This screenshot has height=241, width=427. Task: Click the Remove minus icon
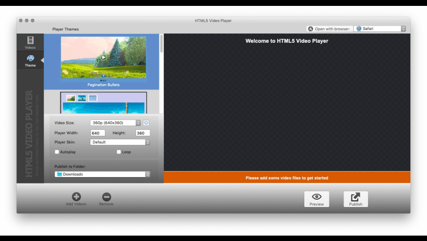coord(107,197)
